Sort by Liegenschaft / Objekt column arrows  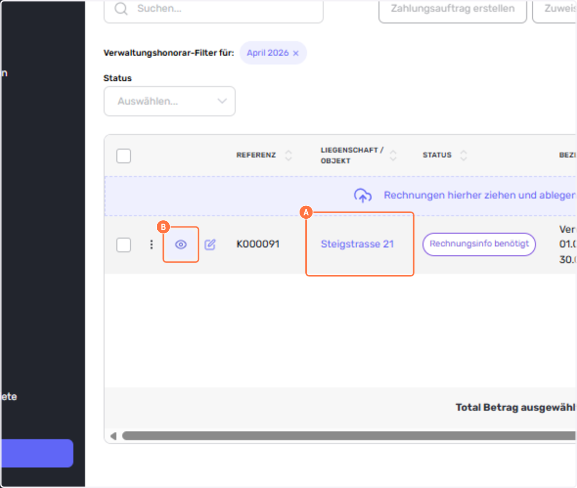(x=393, y=155)
